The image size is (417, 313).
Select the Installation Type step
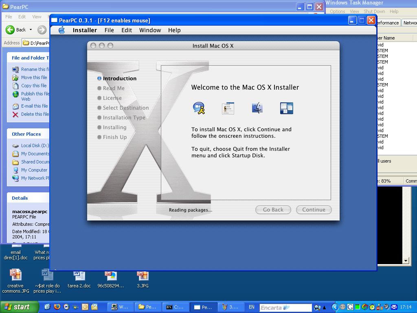click(x=121, y=118)
